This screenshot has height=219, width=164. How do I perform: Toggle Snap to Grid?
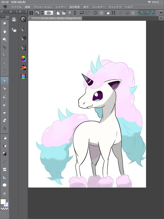[x=153, y=13]
